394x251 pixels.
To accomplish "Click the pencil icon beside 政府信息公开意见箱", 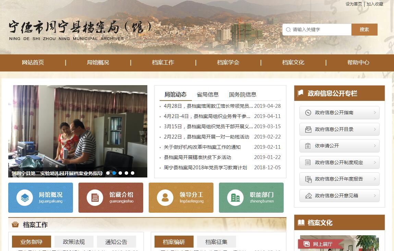I will pos(308,196).
